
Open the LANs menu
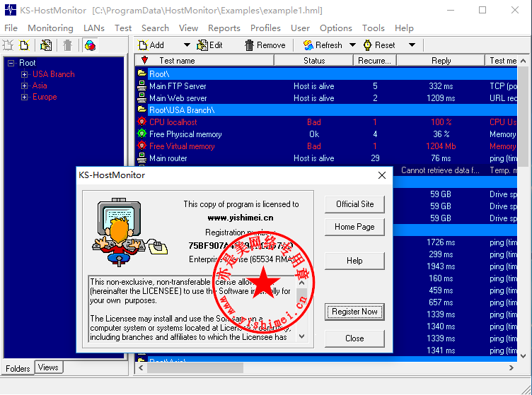94,28
